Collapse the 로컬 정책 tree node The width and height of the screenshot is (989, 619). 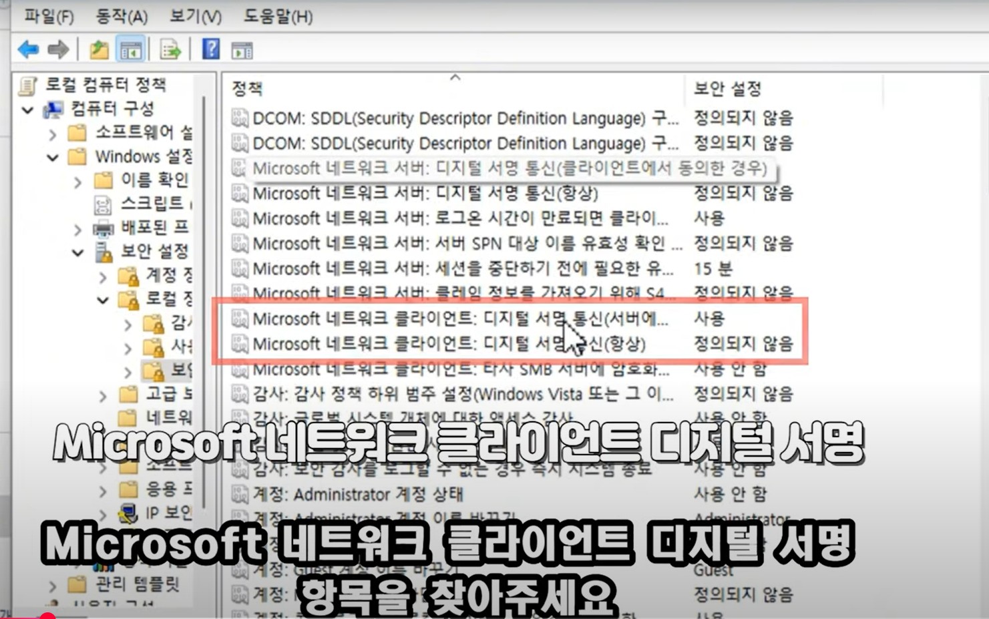(x=103, y=300)
